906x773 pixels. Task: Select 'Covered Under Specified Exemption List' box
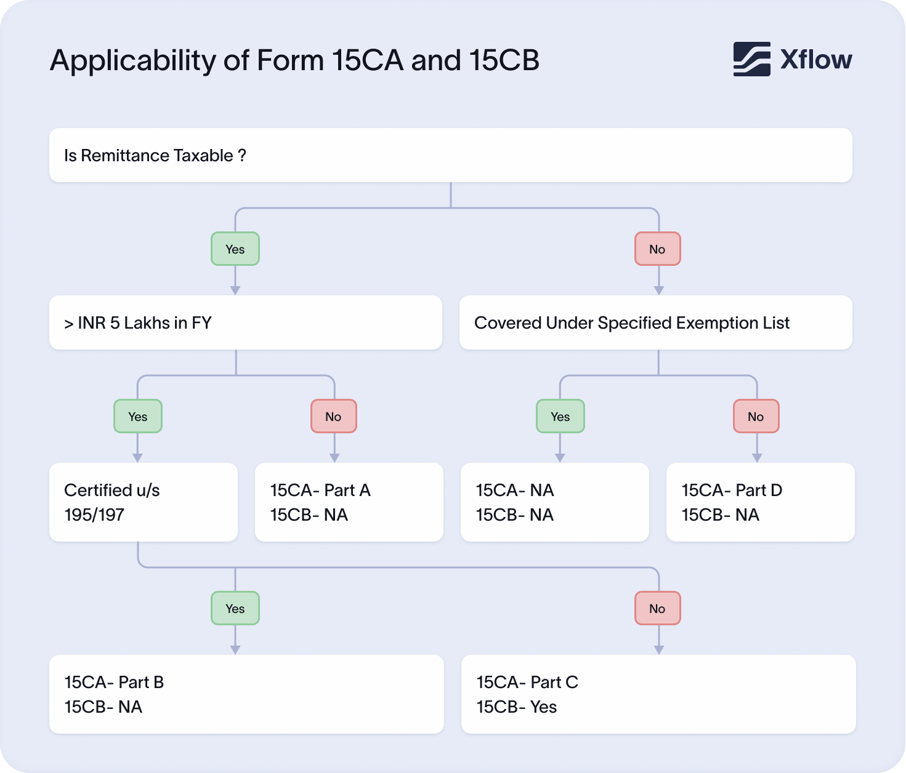(655, 322)
